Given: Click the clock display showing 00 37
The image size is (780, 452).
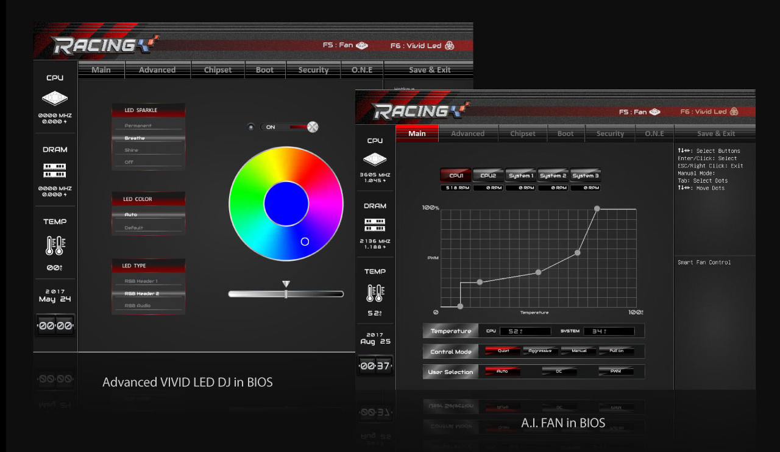Looking at the screenshot, I should tap(375, 366).
